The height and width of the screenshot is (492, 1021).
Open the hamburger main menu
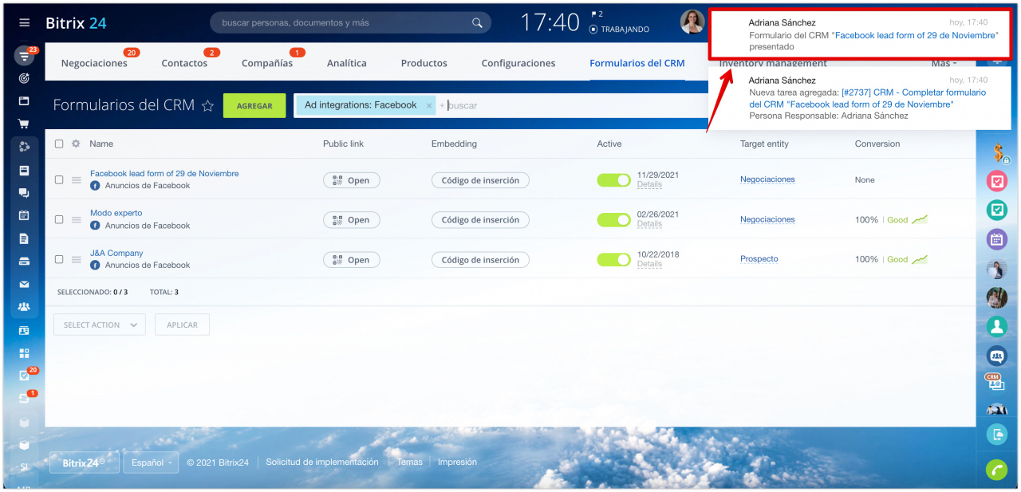coord(24,23)
